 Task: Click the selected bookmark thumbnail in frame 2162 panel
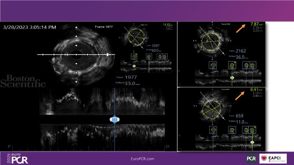[232, 65]
